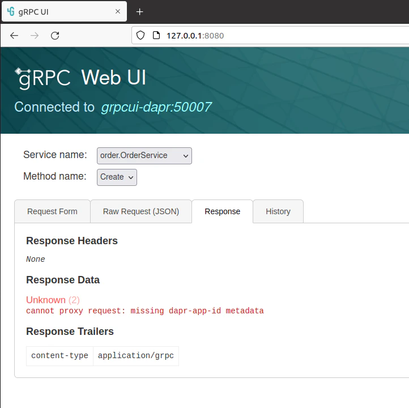Viewport: 409px width, 408px height.
Task: Open the Method name dropdown Create
Action: tap(117, 177)
